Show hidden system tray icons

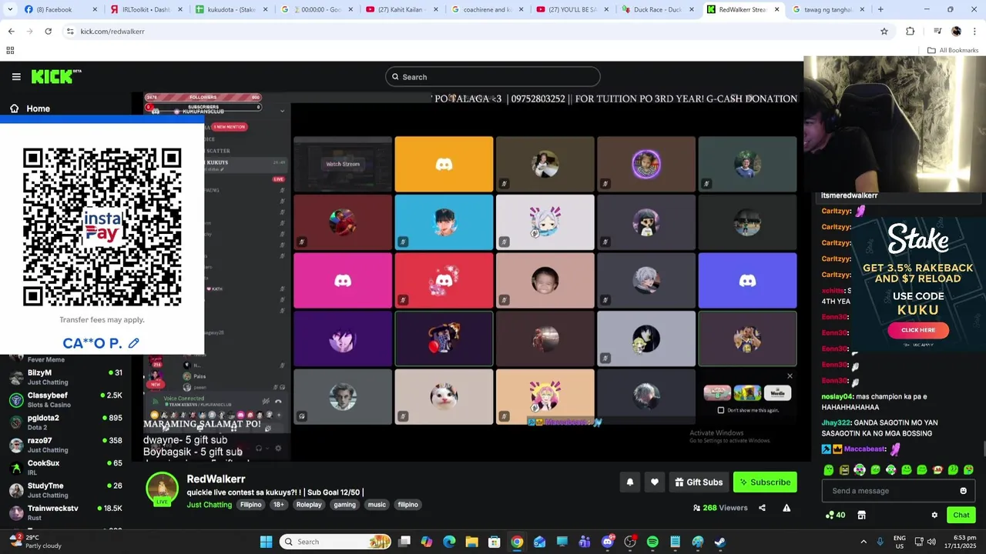(863, 542)
